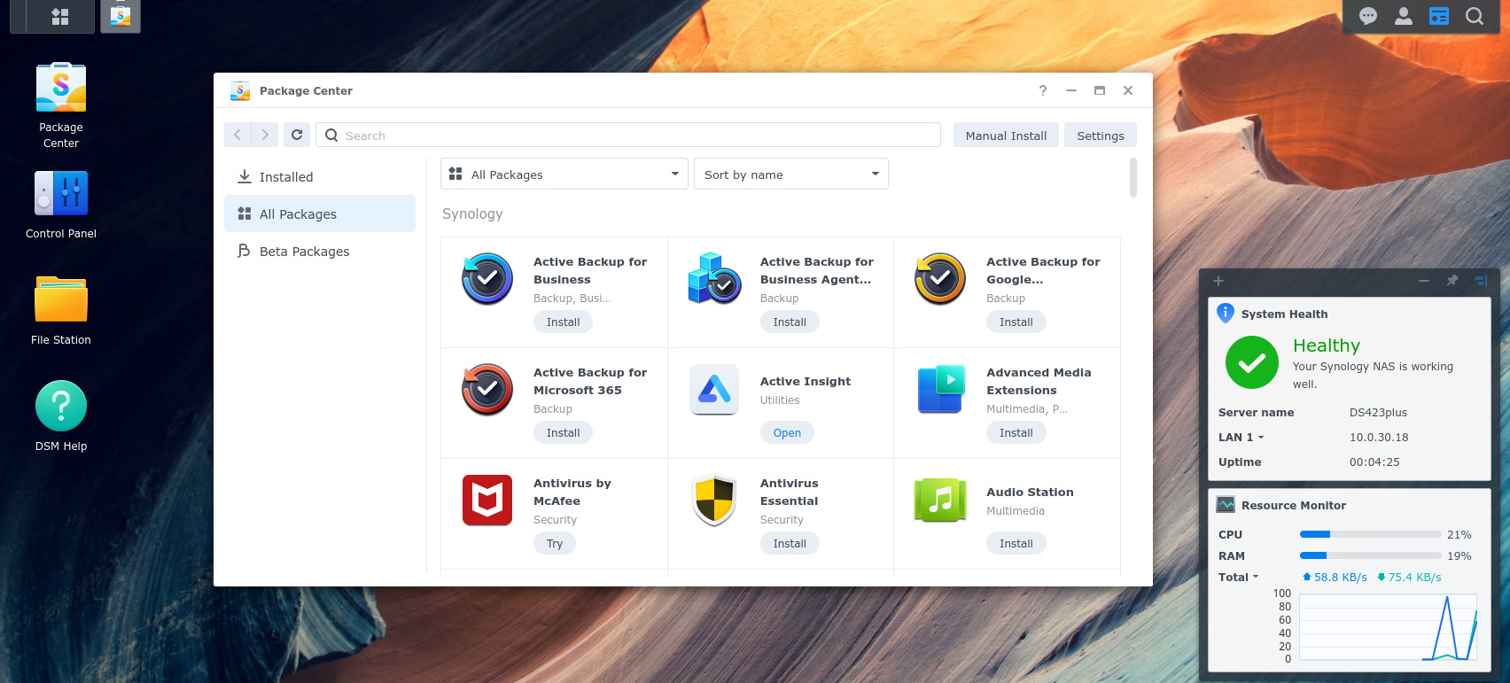Click the server name DS423plus

(x=1378, y=412)
